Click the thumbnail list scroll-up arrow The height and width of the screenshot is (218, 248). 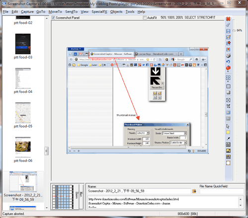pyautogui.click(x=47, y=18)
